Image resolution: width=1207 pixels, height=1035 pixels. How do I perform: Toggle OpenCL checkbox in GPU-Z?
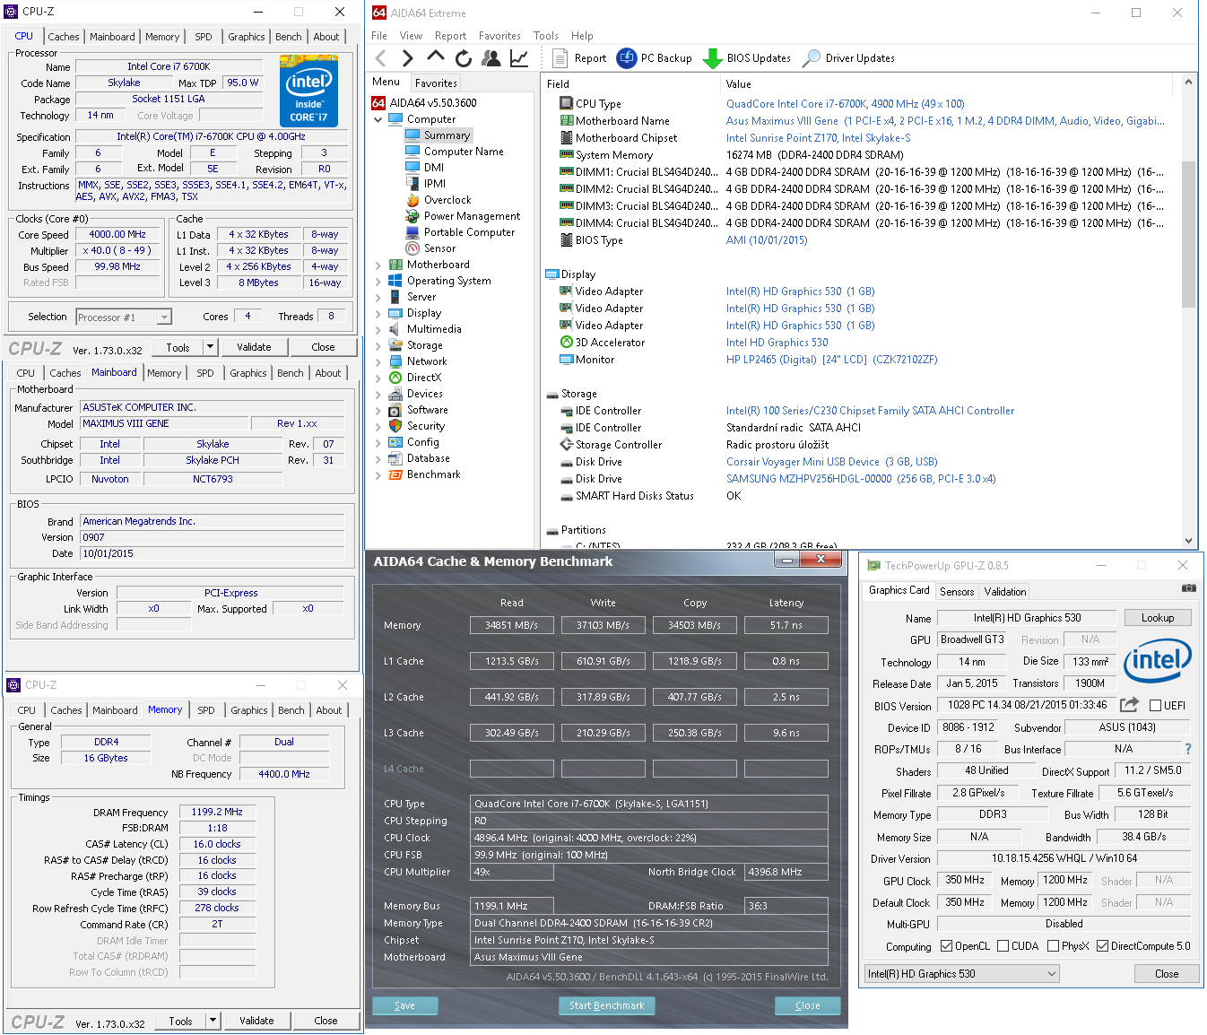946,946
